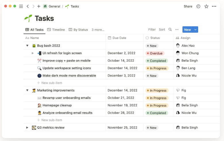Open database view options ellipsis
The width and height of the screenshot is (224, 141).
point(177,30)
